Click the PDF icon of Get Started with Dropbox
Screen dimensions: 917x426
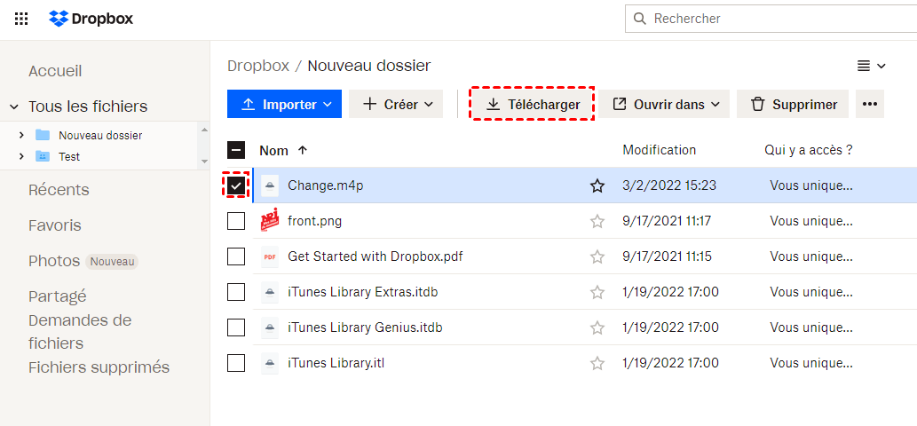click(269, 256)
